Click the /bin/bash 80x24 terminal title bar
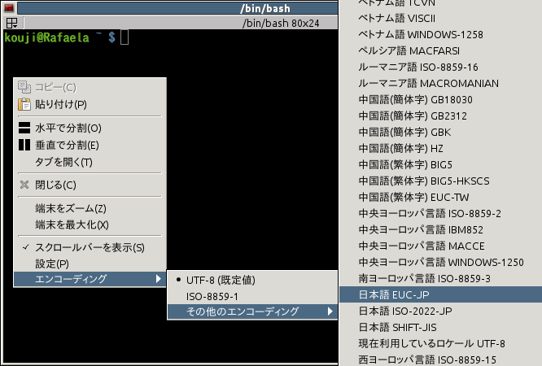Viewport: 542px width, 366px height. pos(181,23)
